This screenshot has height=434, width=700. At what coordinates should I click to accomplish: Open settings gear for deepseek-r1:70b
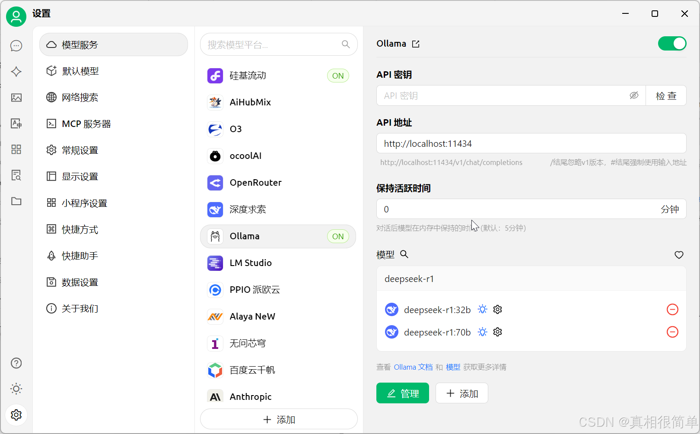498,332
